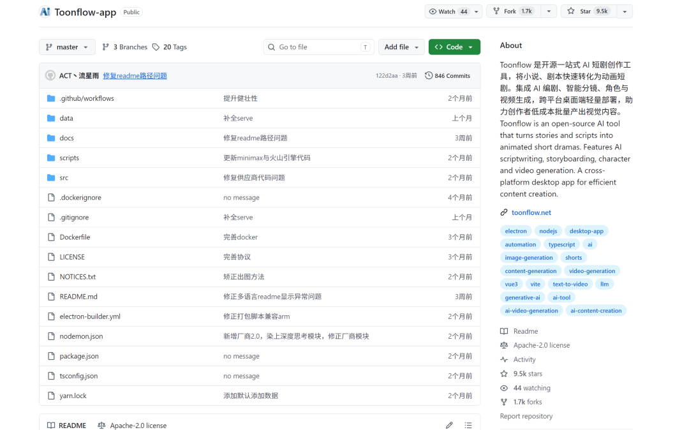Open the Watch notifications dropdown arrow
The image size is (689, 430).
click(x=477, y=11)
